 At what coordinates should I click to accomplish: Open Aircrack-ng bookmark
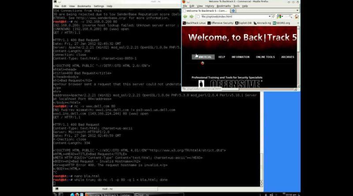262,23
